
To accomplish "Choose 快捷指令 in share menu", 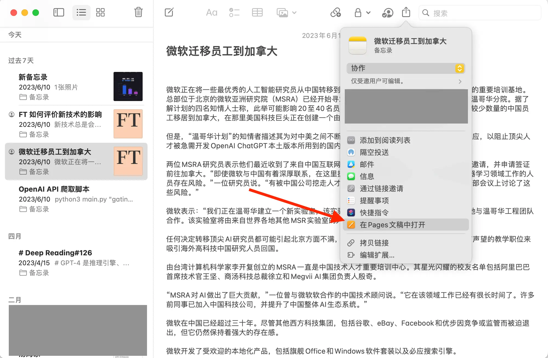I will click(x=406, y=213).
